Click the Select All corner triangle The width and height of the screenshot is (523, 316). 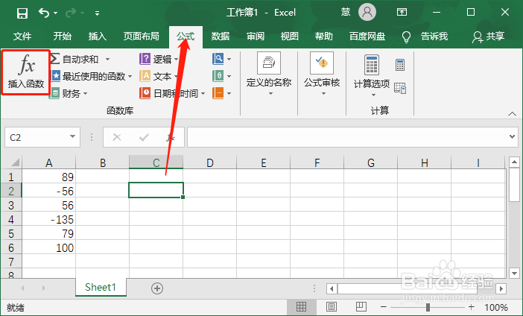point(16,162)
